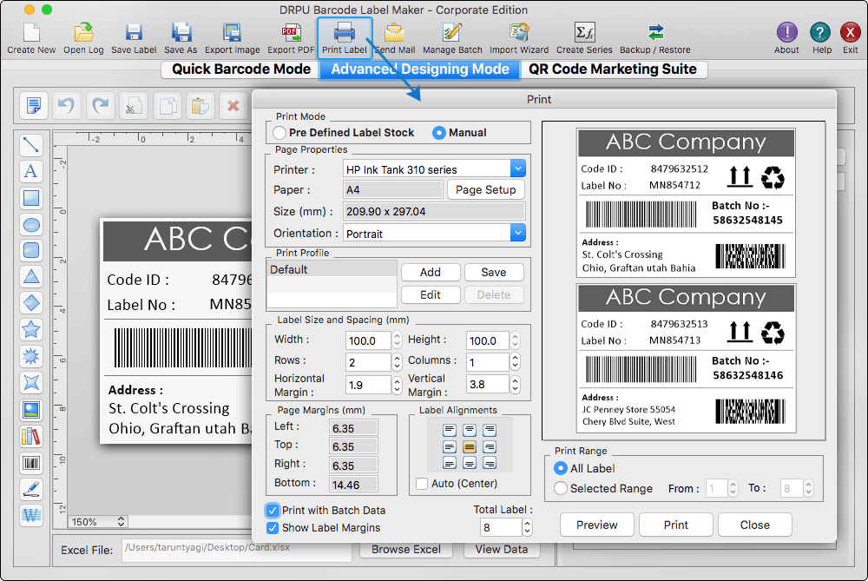Select the Word Art tool
Viewport: 868px width, 581px height.
pyautogui.click(x=31, y=515)
